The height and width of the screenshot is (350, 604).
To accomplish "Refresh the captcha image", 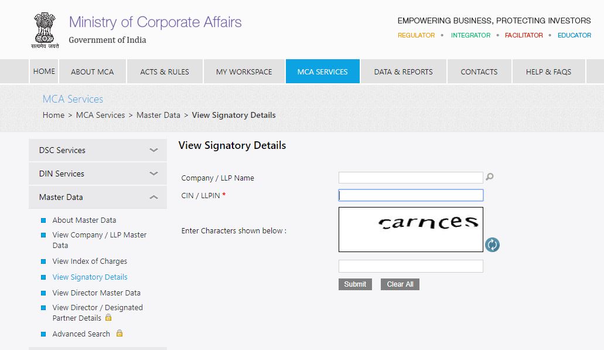I will 492,244.
